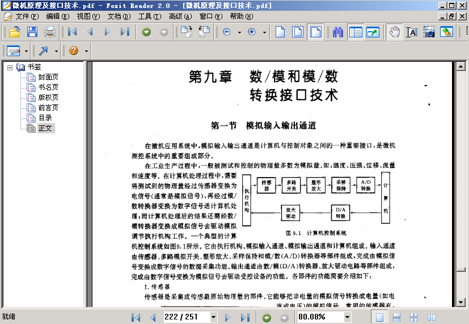Go to next page in top toolbar
This screenshot has height=324, width=469.
tap(107, 32)
